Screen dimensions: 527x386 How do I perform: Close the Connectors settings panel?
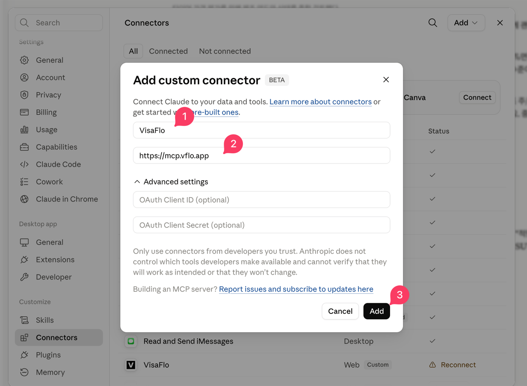[x=500, y=23]
